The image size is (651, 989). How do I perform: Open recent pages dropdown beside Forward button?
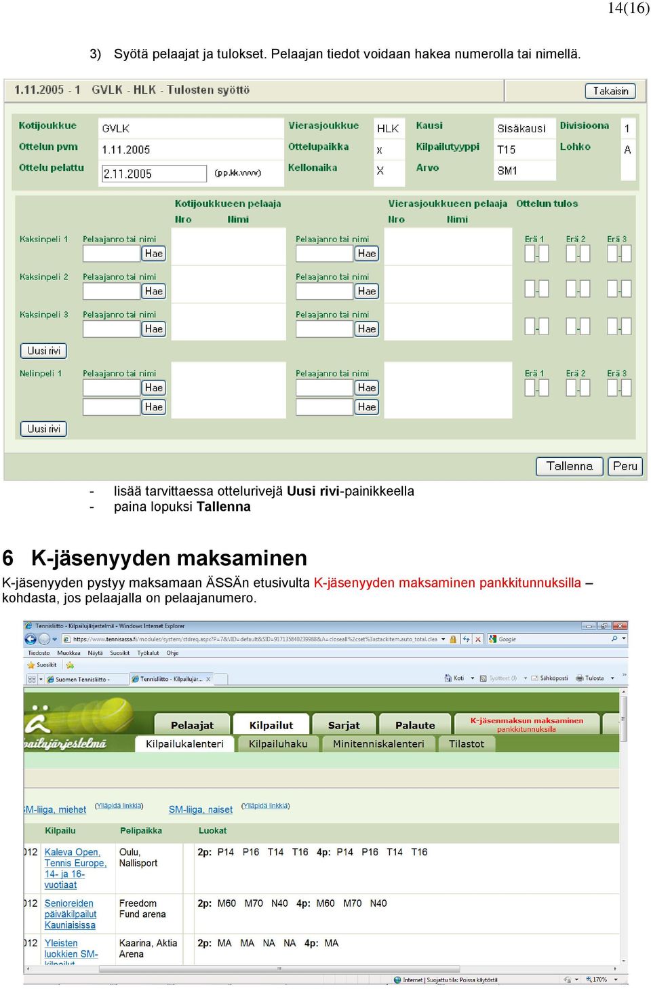(55, 639)
